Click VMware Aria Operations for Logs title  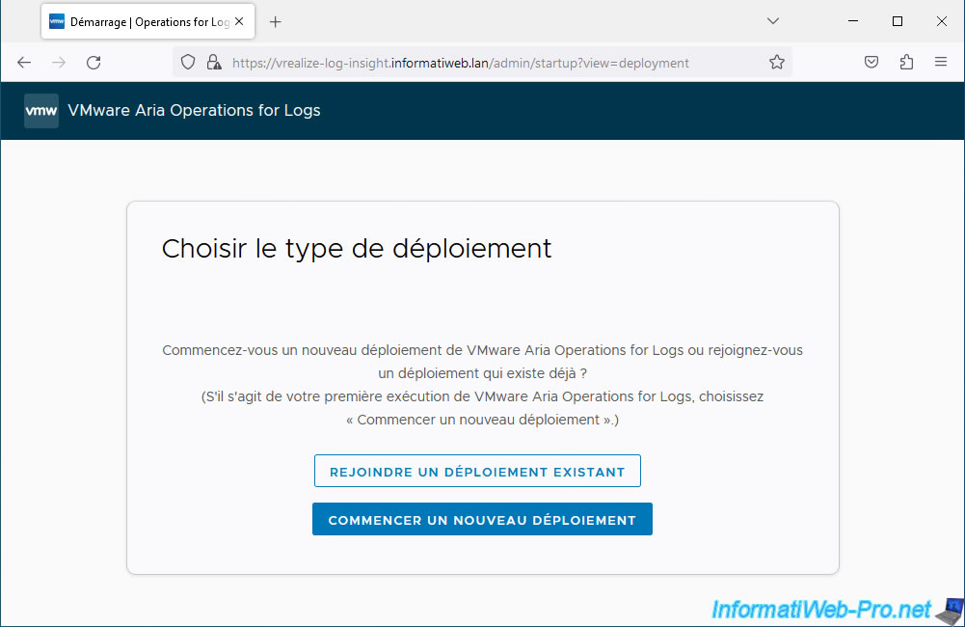[194, 110]
